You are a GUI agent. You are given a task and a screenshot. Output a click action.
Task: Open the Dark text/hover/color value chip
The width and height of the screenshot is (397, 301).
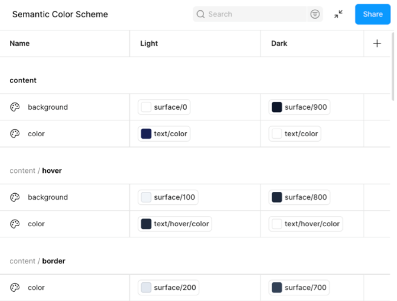coord(306,224)
